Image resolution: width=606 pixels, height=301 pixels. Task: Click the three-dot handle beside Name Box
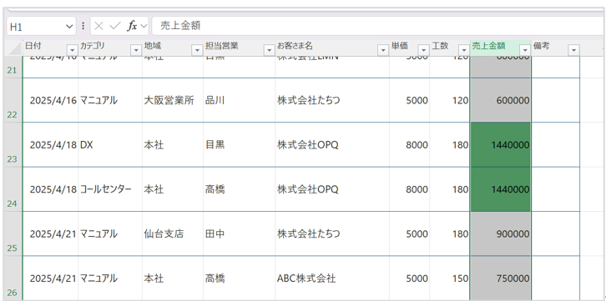tap(83, 26)
